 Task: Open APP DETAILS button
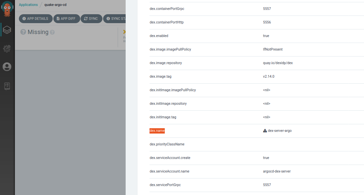pos(35,19)
